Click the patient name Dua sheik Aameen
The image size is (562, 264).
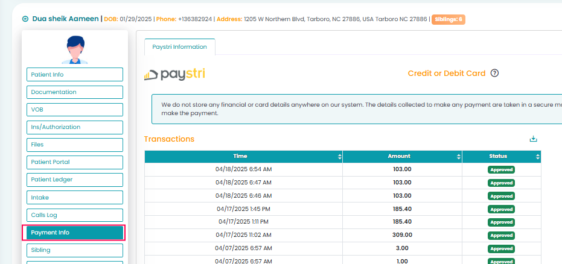click(66, 19)
